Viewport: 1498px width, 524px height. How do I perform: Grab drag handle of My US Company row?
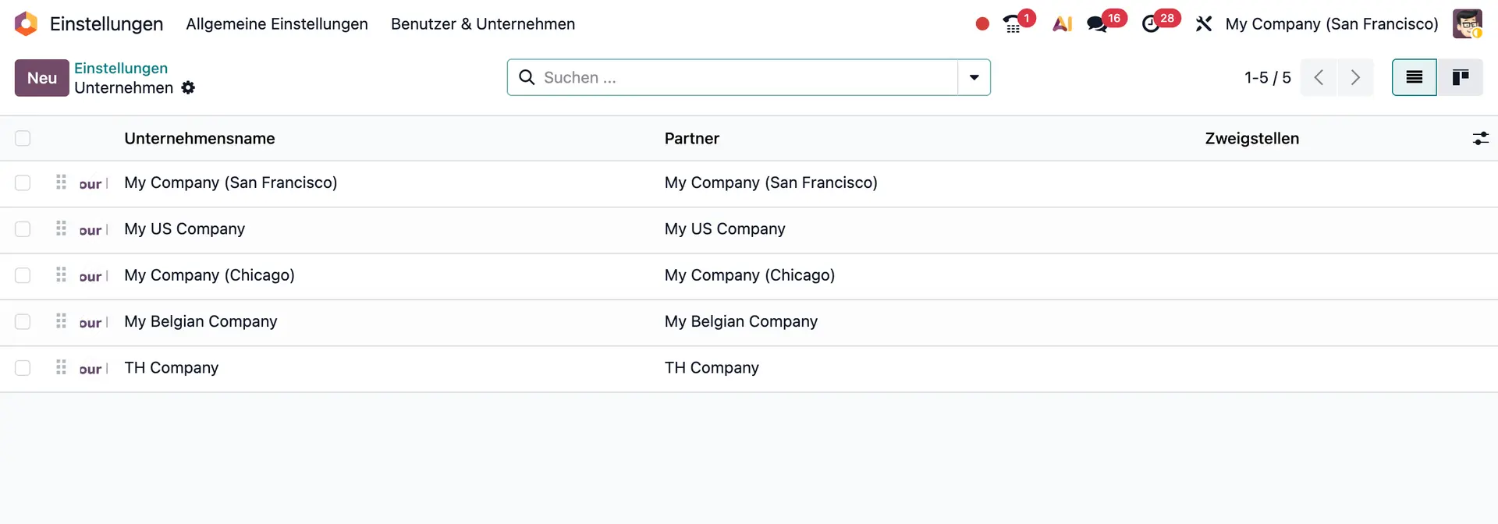61,228
